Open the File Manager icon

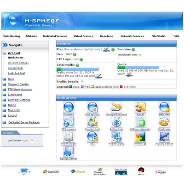pos(69,136)
